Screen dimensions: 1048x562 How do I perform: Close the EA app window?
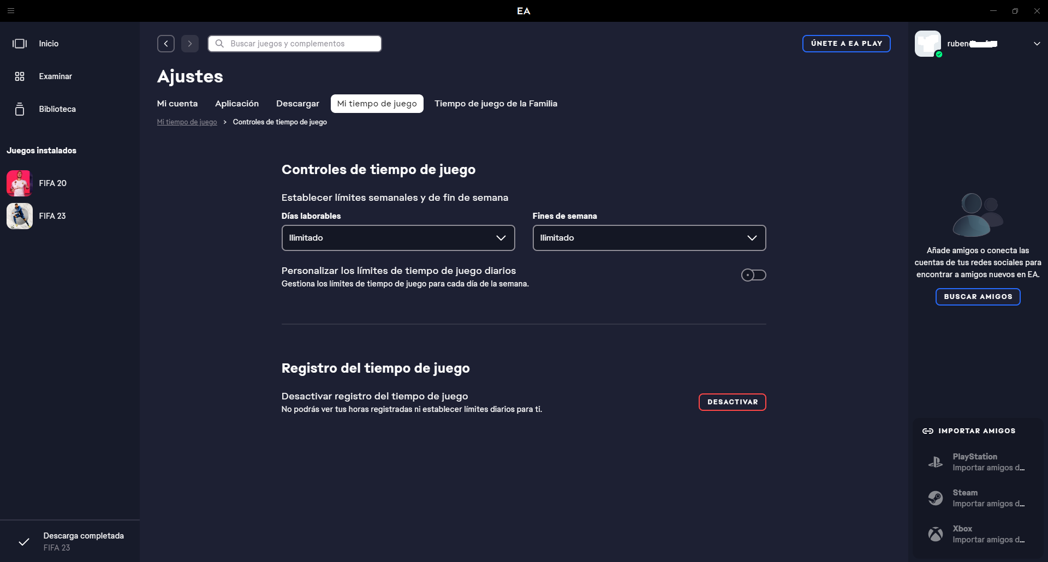(x=1037, y=11)
